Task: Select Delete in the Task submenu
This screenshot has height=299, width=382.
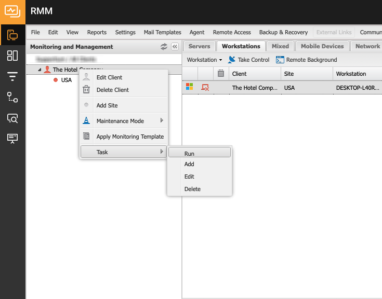Action: click(x=200, y=189)
